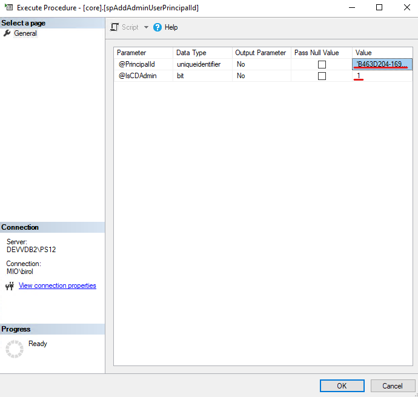Check Pass Null Value for @PrincipalId
This screenshot has width=418, height=397.
pyautogui.click(x=322, y=65)
